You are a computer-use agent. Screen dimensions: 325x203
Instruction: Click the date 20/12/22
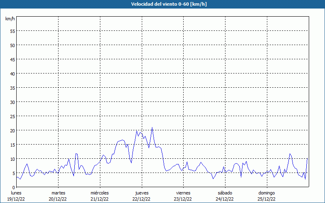pos(58,199)
